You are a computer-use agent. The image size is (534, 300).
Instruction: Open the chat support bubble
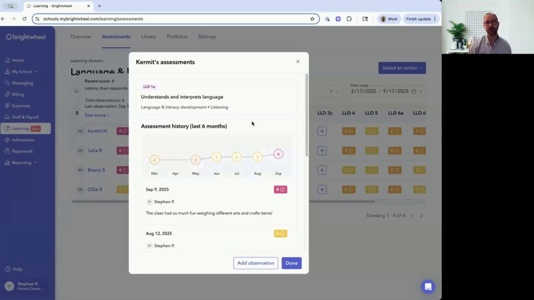(x=428, y=287)
